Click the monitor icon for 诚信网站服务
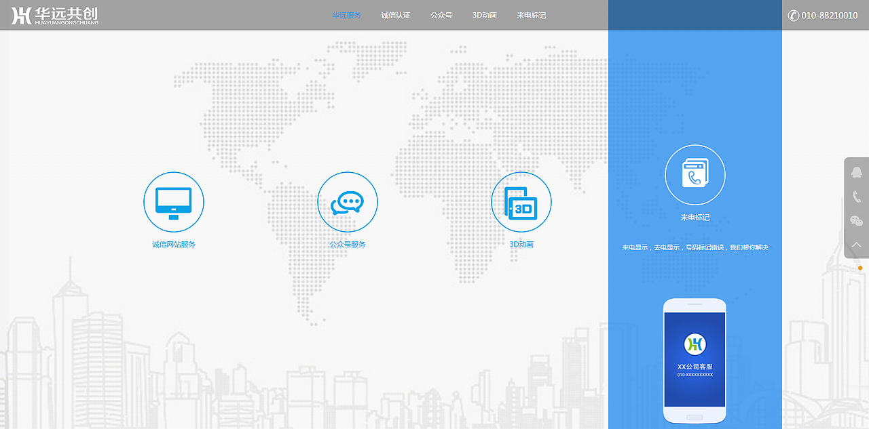This screenshot has height=429, width=869. click(x=174, y=202)
